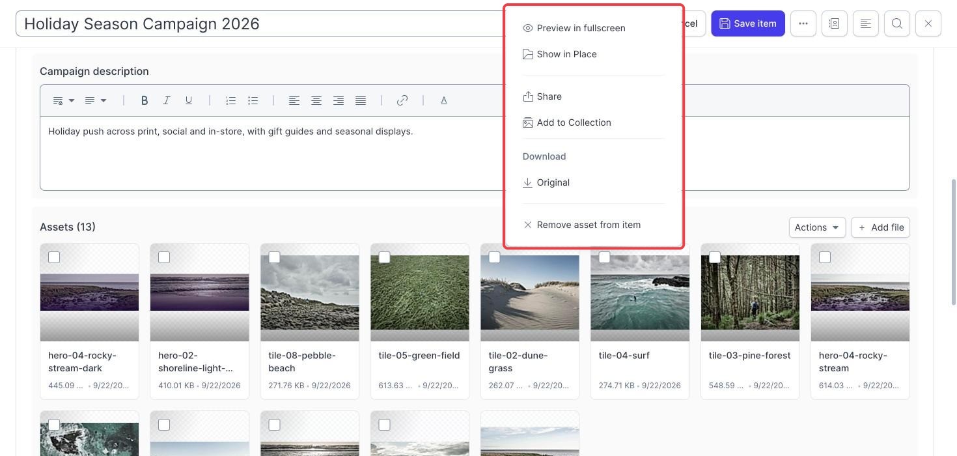The image size is (957, 456).
Task: Insert a bulleted list
Action: tap(253, 100)
